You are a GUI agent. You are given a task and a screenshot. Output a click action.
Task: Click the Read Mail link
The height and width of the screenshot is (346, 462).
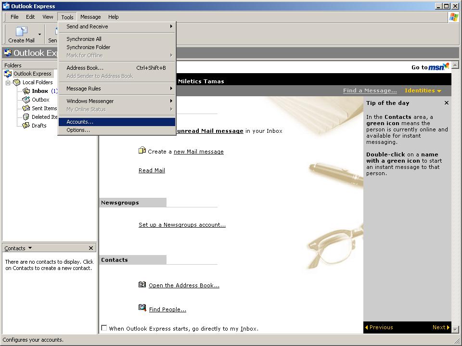(152, 170)
